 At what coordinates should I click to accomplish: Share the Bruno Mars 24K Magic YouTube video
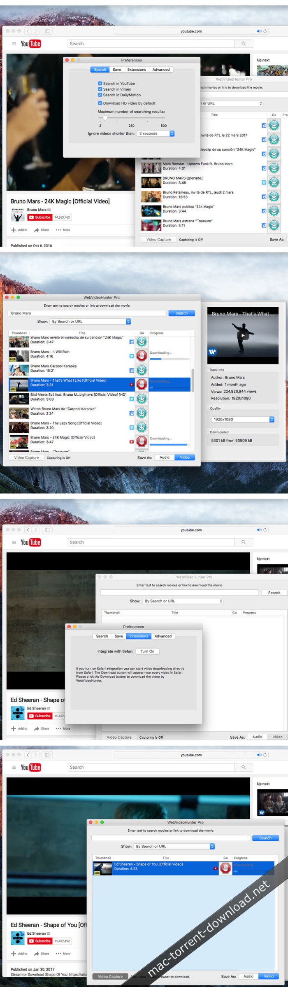click(42, 230)
